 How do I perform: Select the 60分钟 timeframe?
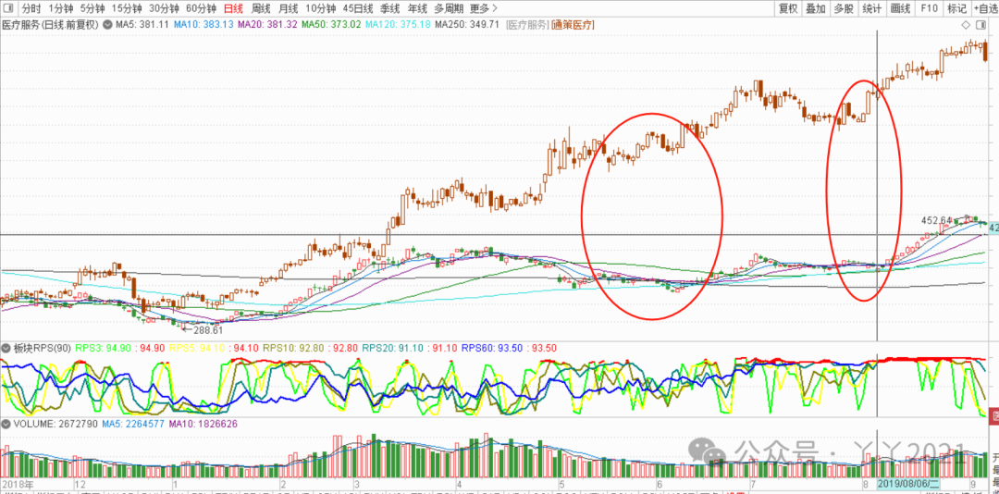[201, 8]
